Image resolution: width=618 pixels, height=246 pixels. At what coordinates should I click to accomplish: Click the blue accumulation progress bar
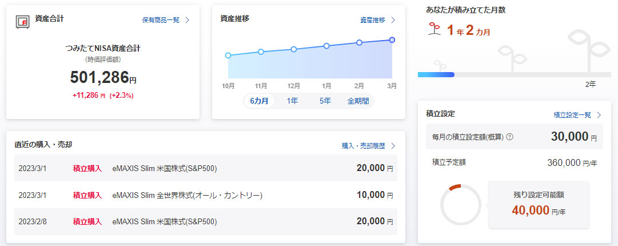click(x=436, y=74)
